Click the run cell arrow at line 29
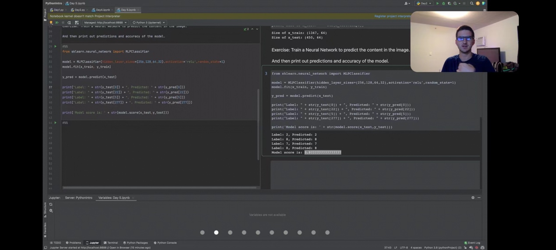Image resolution: width=556 pixels, height=250 pixels. pyautogui.click(x=55, y=46)
